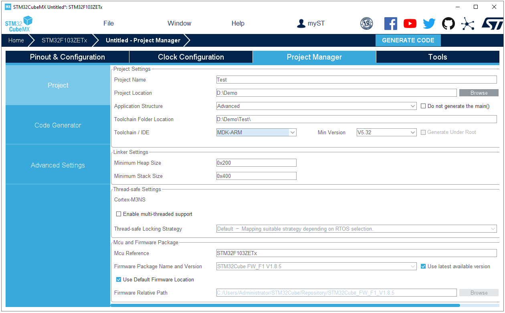Open the Twitter bird icon
This screenshot has width=505, height=313.
[x=429, y=24]
